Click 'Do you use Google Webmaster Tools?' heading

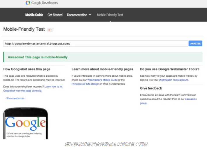coord(170,69)
